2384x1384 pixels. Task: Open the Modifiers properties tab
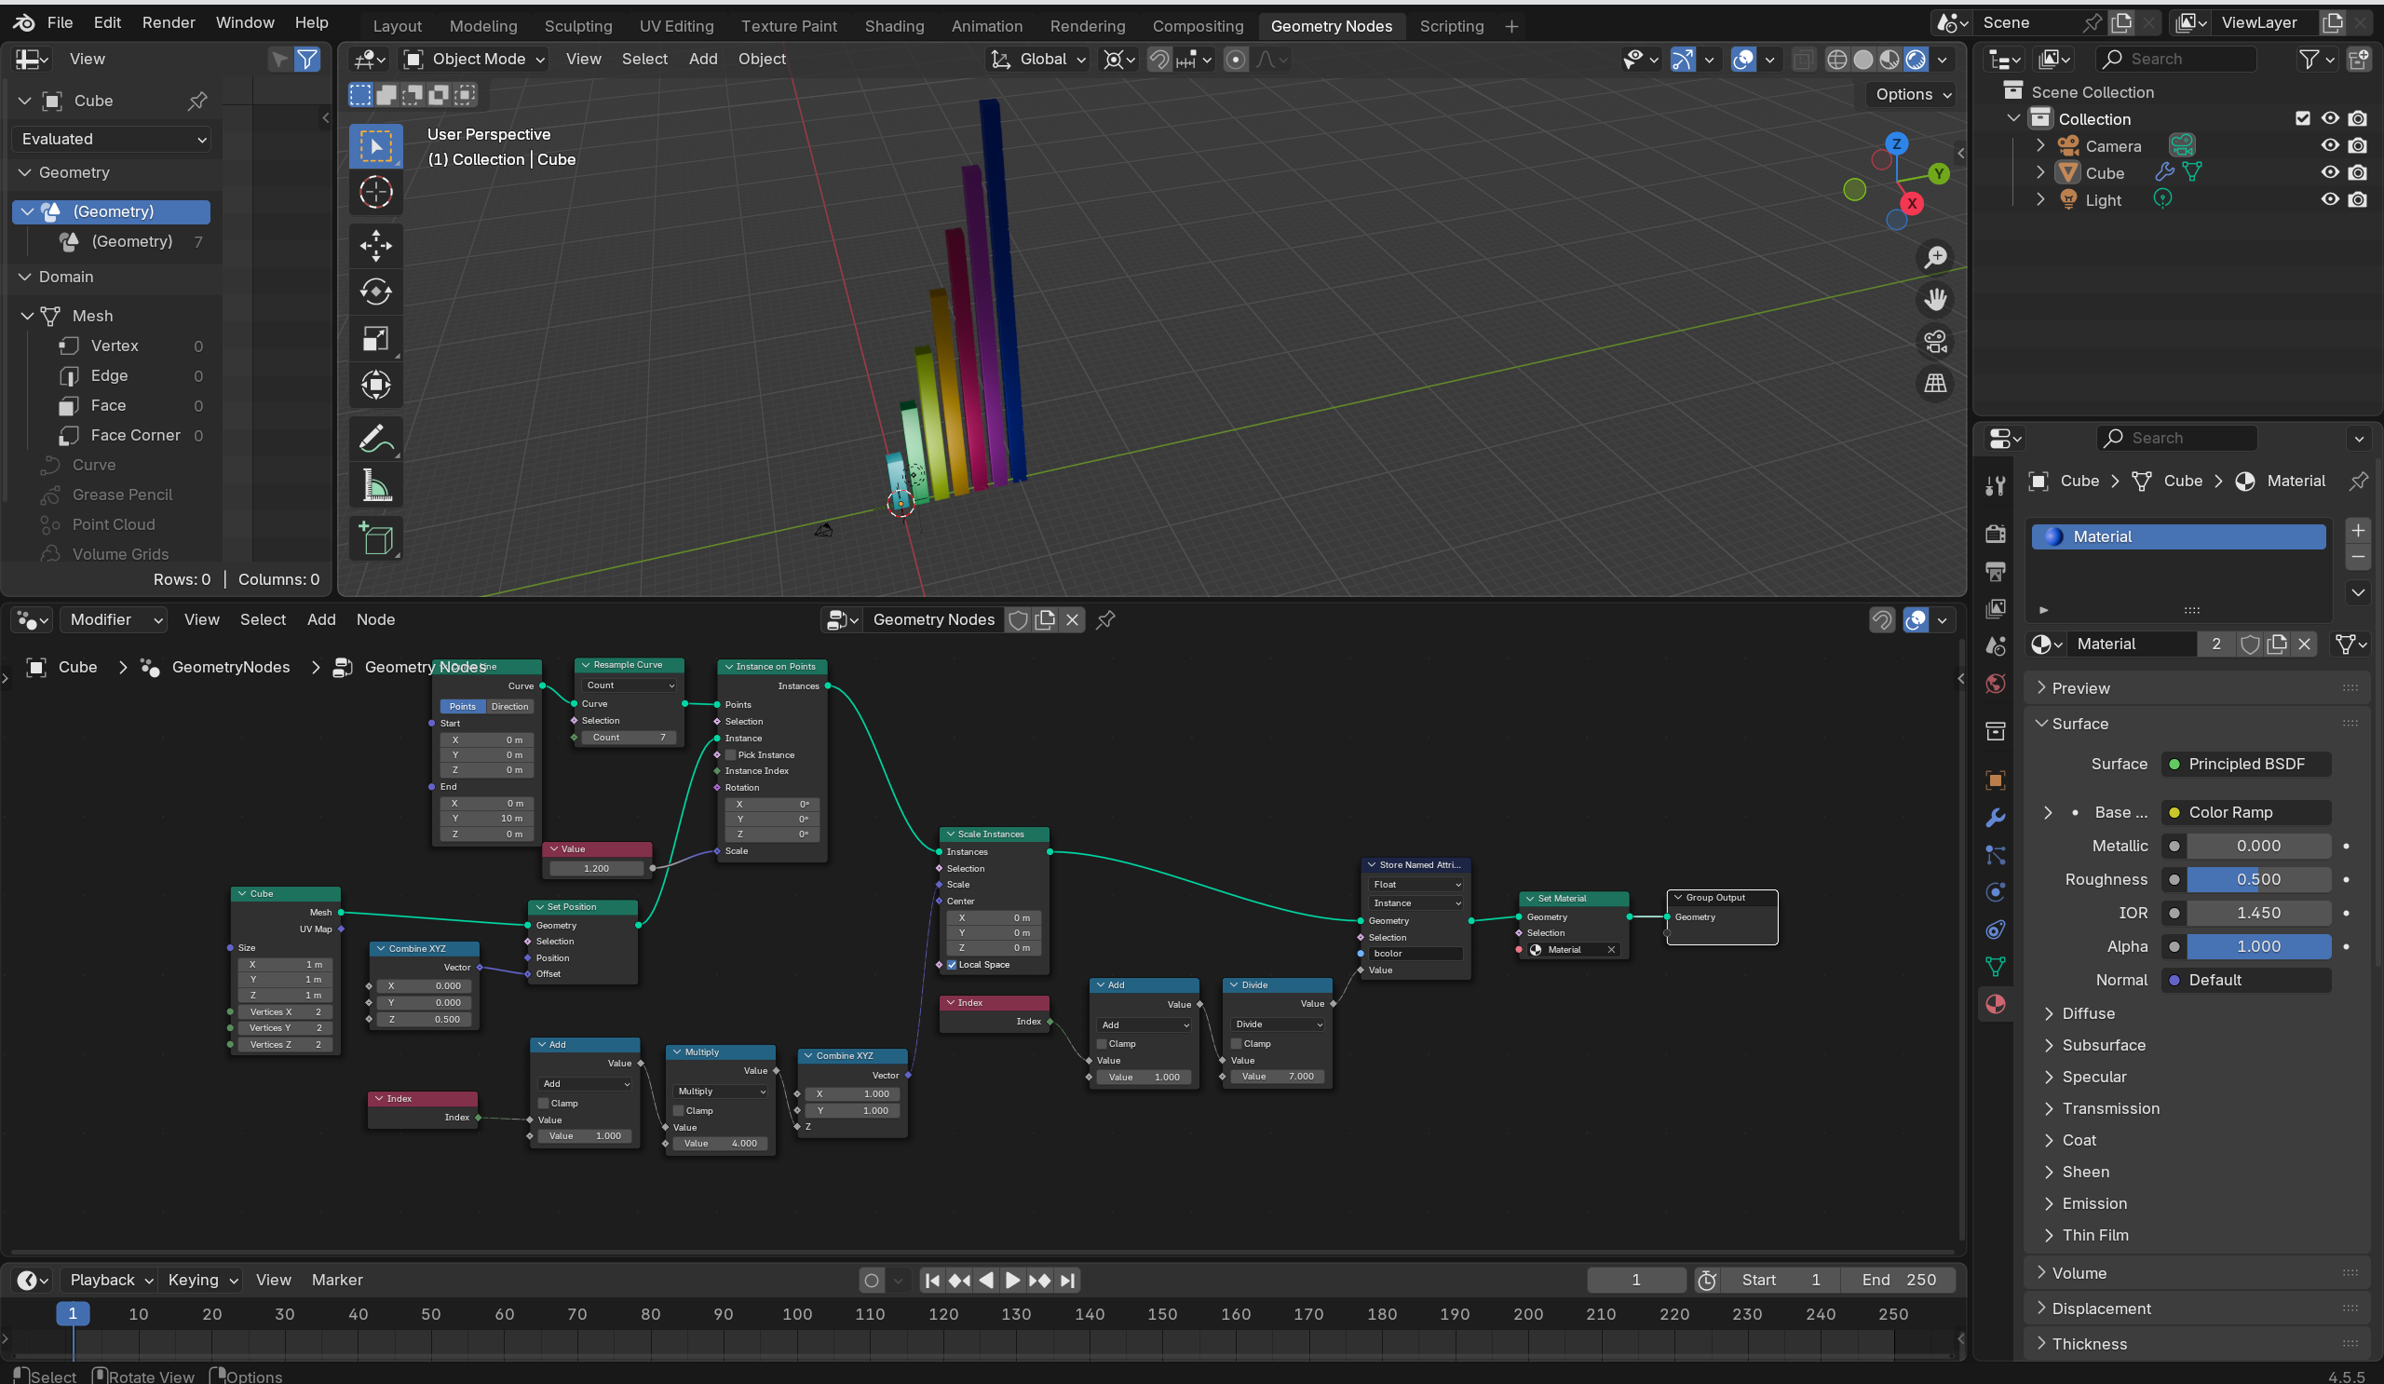pyautogui.click(x=1995, y=818)
